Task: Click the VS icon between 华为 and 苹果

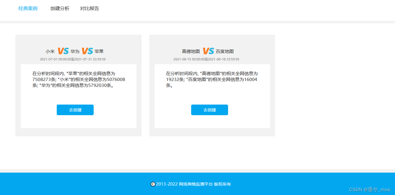Action: coord(87,51)
